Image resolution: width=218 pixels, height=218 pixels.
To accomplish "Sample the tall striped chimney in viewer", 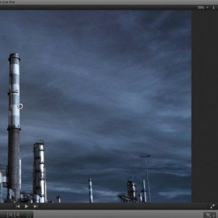I will (14, 125).
